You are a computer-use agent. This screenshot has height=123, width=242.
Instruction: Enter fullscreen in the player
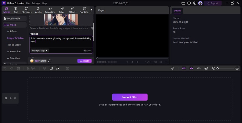coord(166,62)
